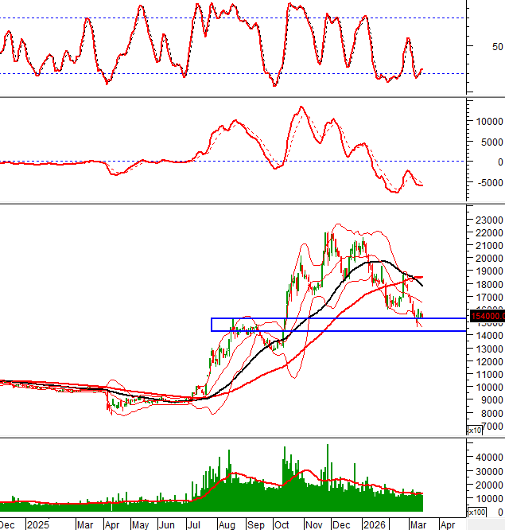Image resolution: width=505 pixels, height=530 pixels.
Task: Click the price candles at the November peak
Action: pos(328,239)
